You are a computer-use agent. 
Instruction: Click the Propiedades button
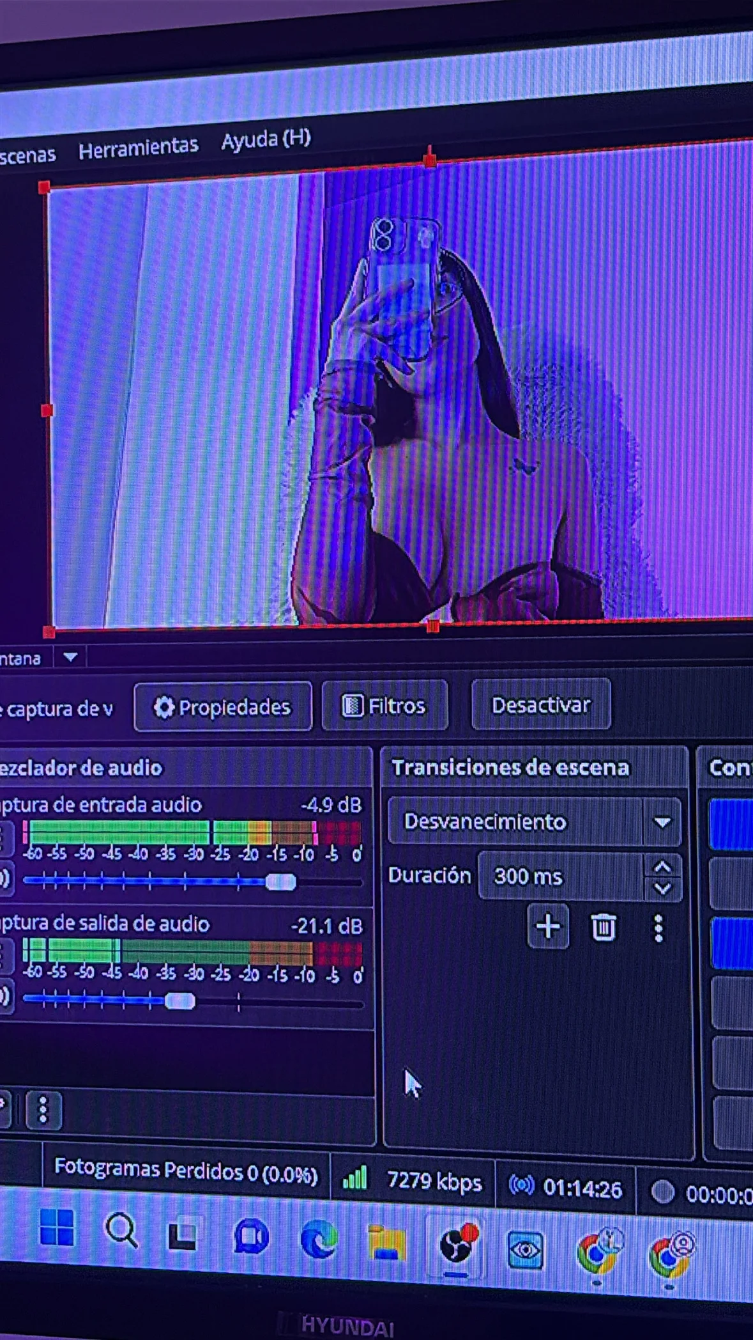[223, 707]
